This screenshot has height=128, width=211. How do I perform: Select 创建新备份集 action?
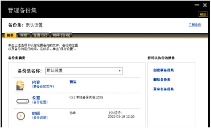164,70
